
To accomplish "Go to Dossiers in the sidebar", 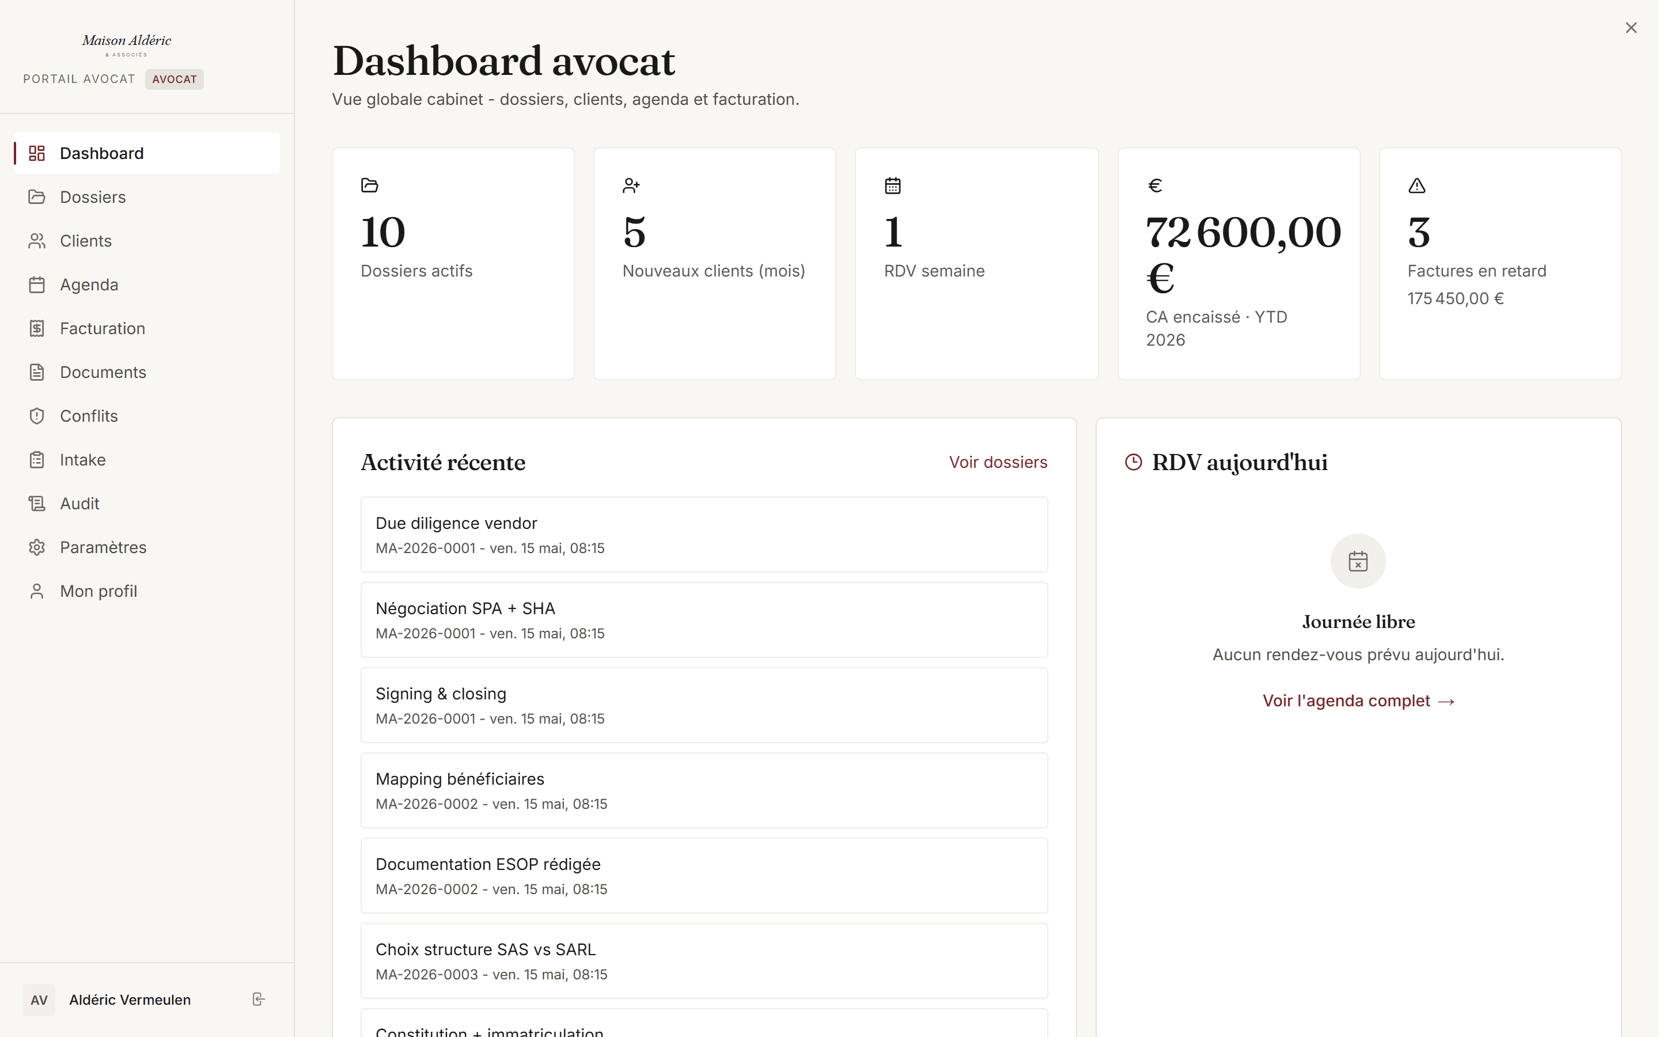I will tap(147, 197).
